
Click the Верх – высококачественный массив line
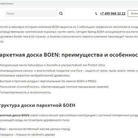tap(35, 129)
